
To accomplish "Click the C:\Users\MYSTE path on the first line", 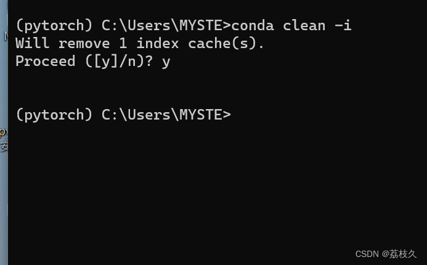I will click(161, 26).
